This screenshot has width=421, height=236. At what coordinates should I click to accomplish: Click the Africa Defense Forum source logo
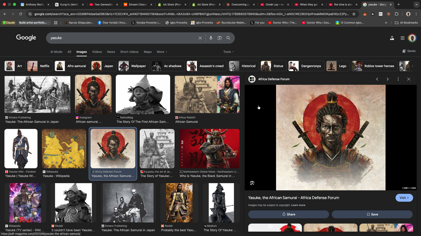point(252,79)
